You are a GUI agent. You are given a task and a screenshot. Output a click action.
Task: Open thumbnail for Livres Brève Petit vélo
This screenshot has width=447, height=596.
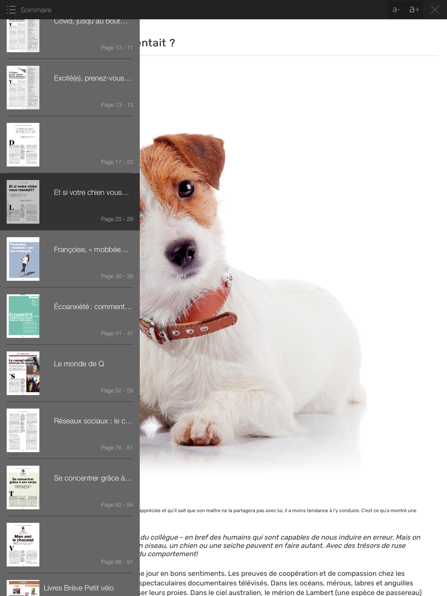(23, 588)
